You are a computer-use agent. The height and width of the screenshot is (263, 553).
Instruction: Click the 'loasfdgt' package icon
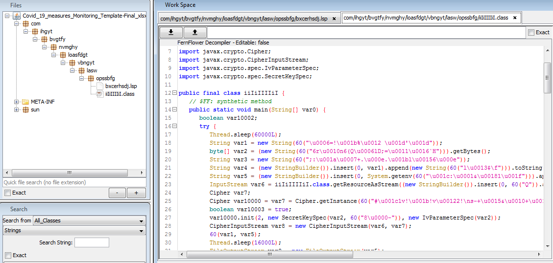pos(62,55)
